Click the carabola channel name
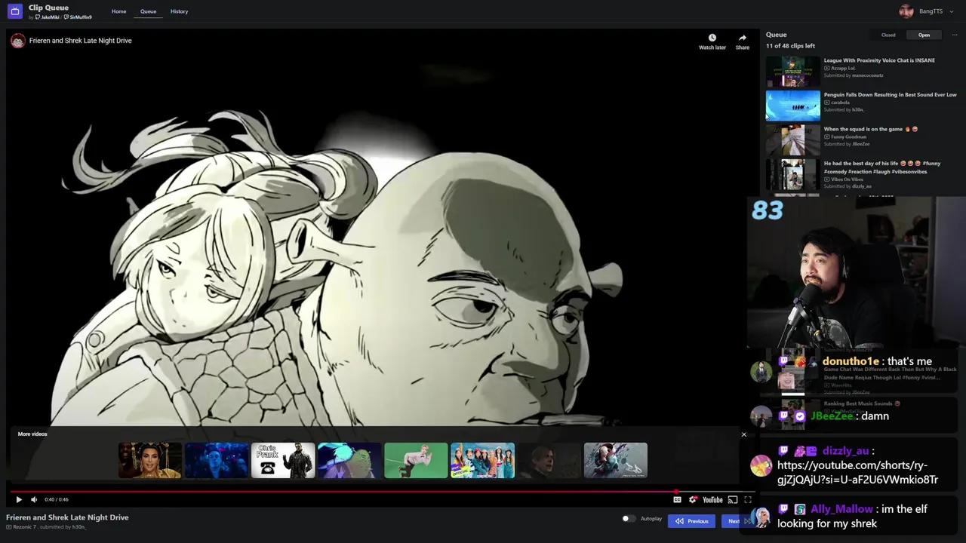 840,103
